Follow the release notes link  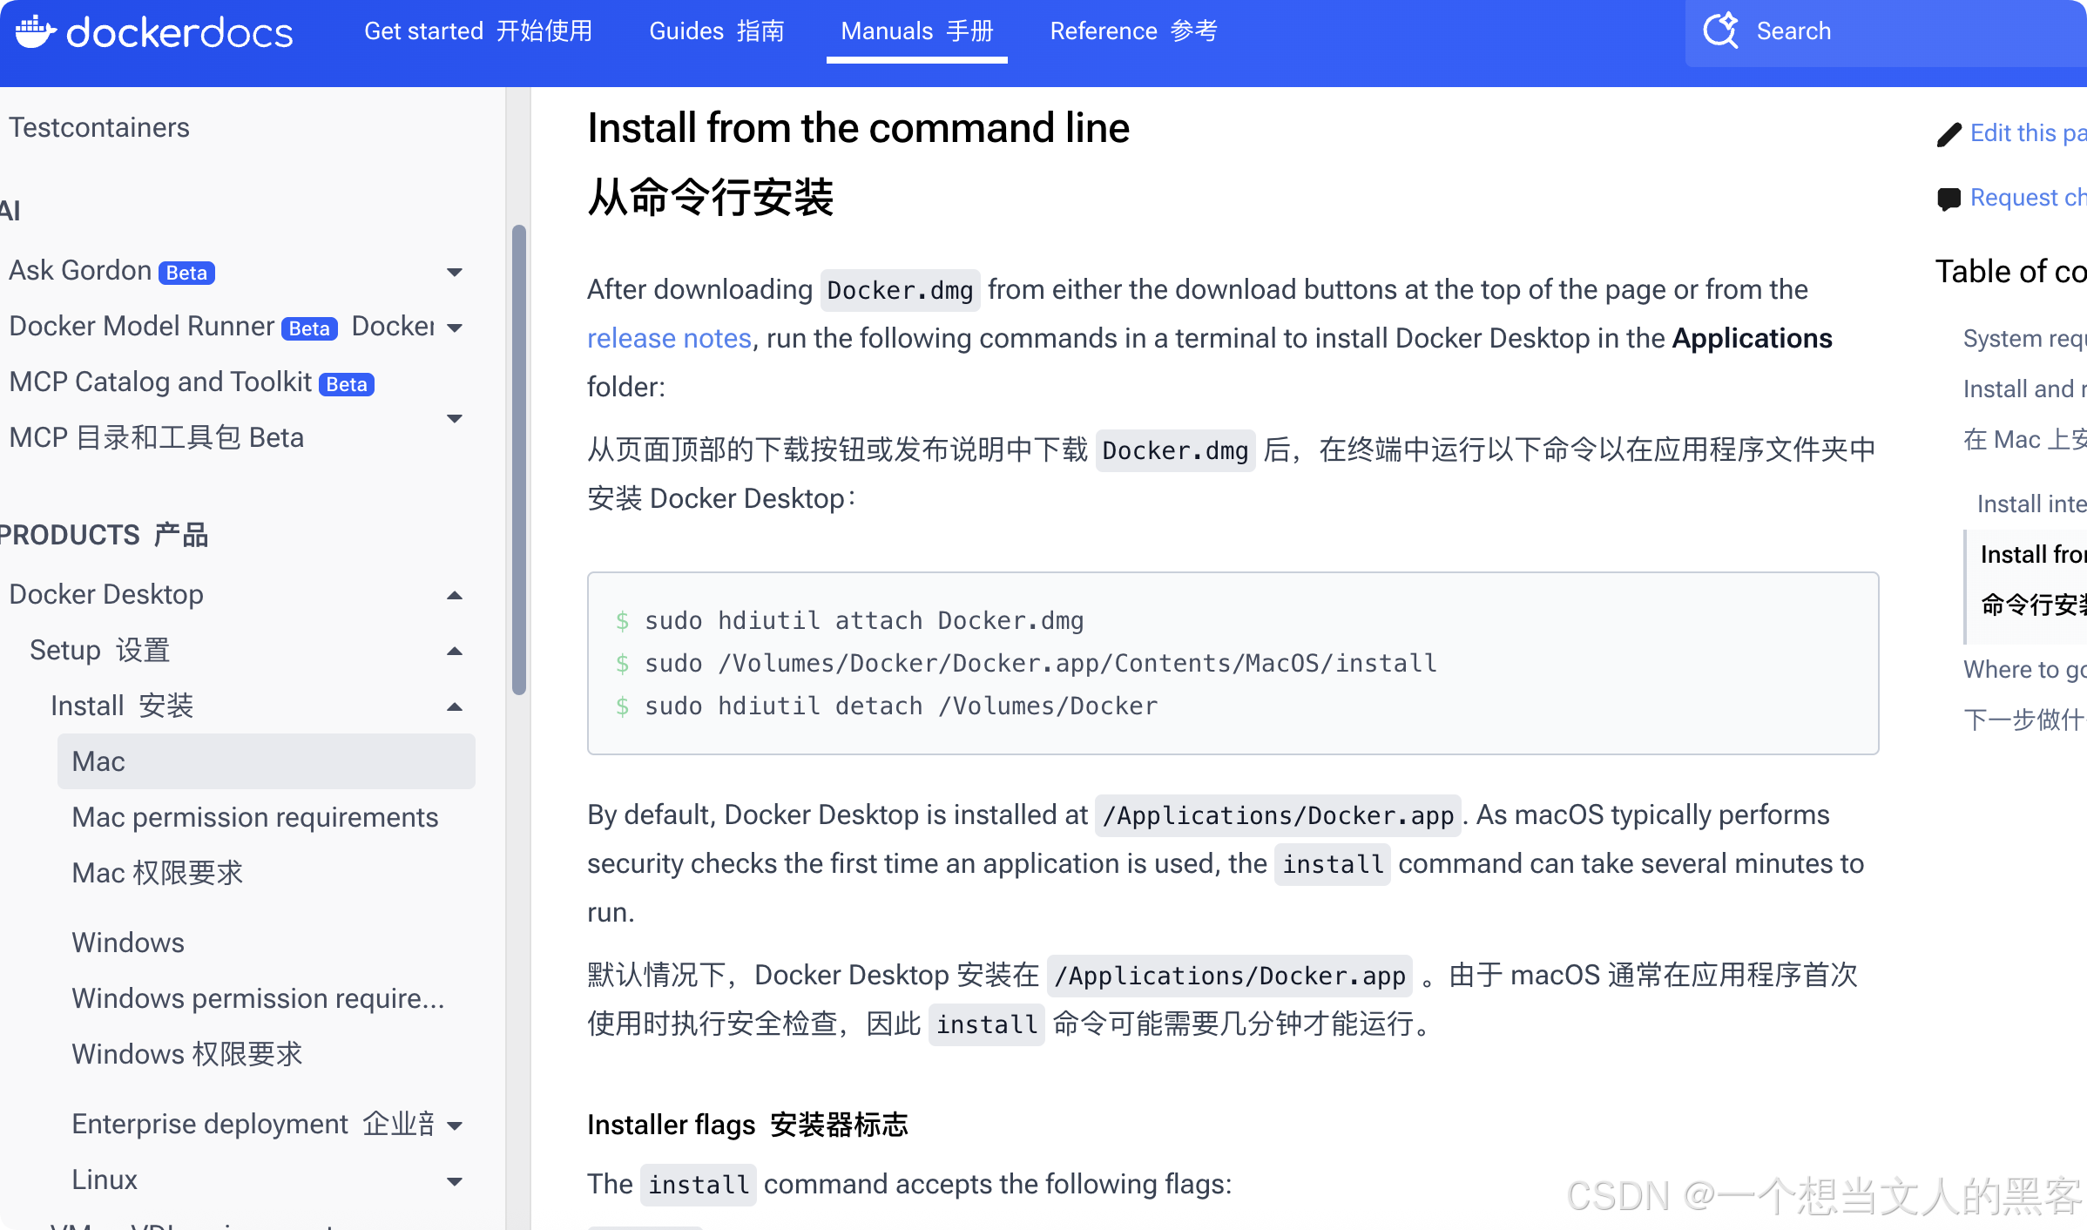click(x=669, y=338)
